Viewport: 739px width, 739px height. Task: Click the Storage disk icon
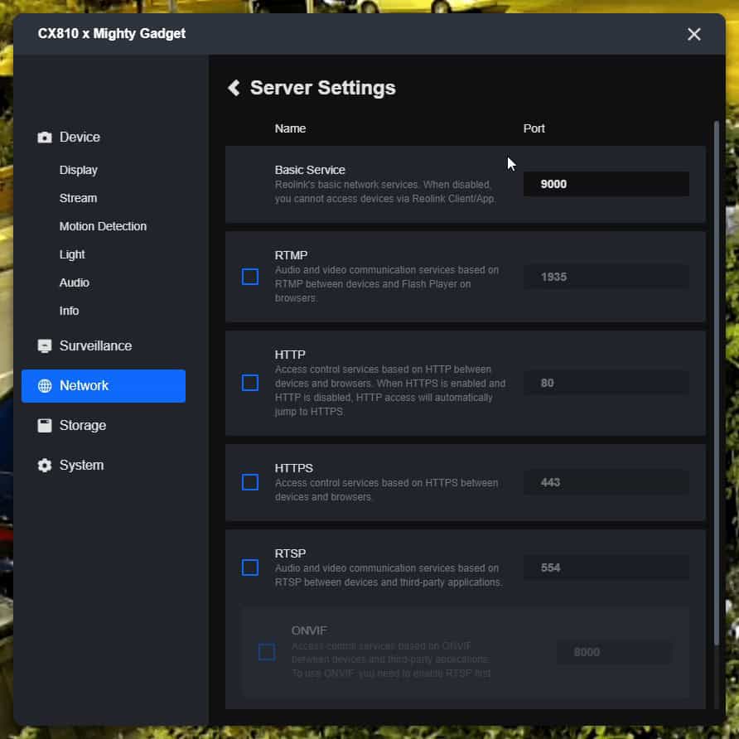[45, 426]
